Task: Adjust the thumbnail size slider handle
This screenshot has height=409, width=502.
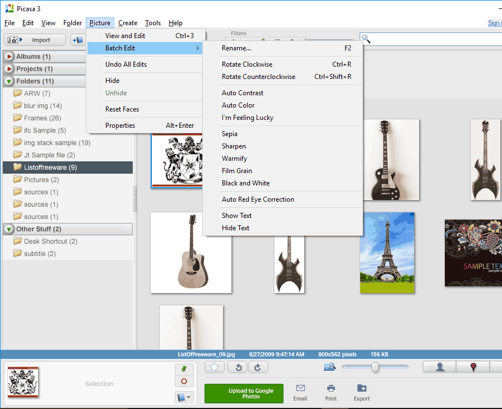Action: (x=375, y=367)
